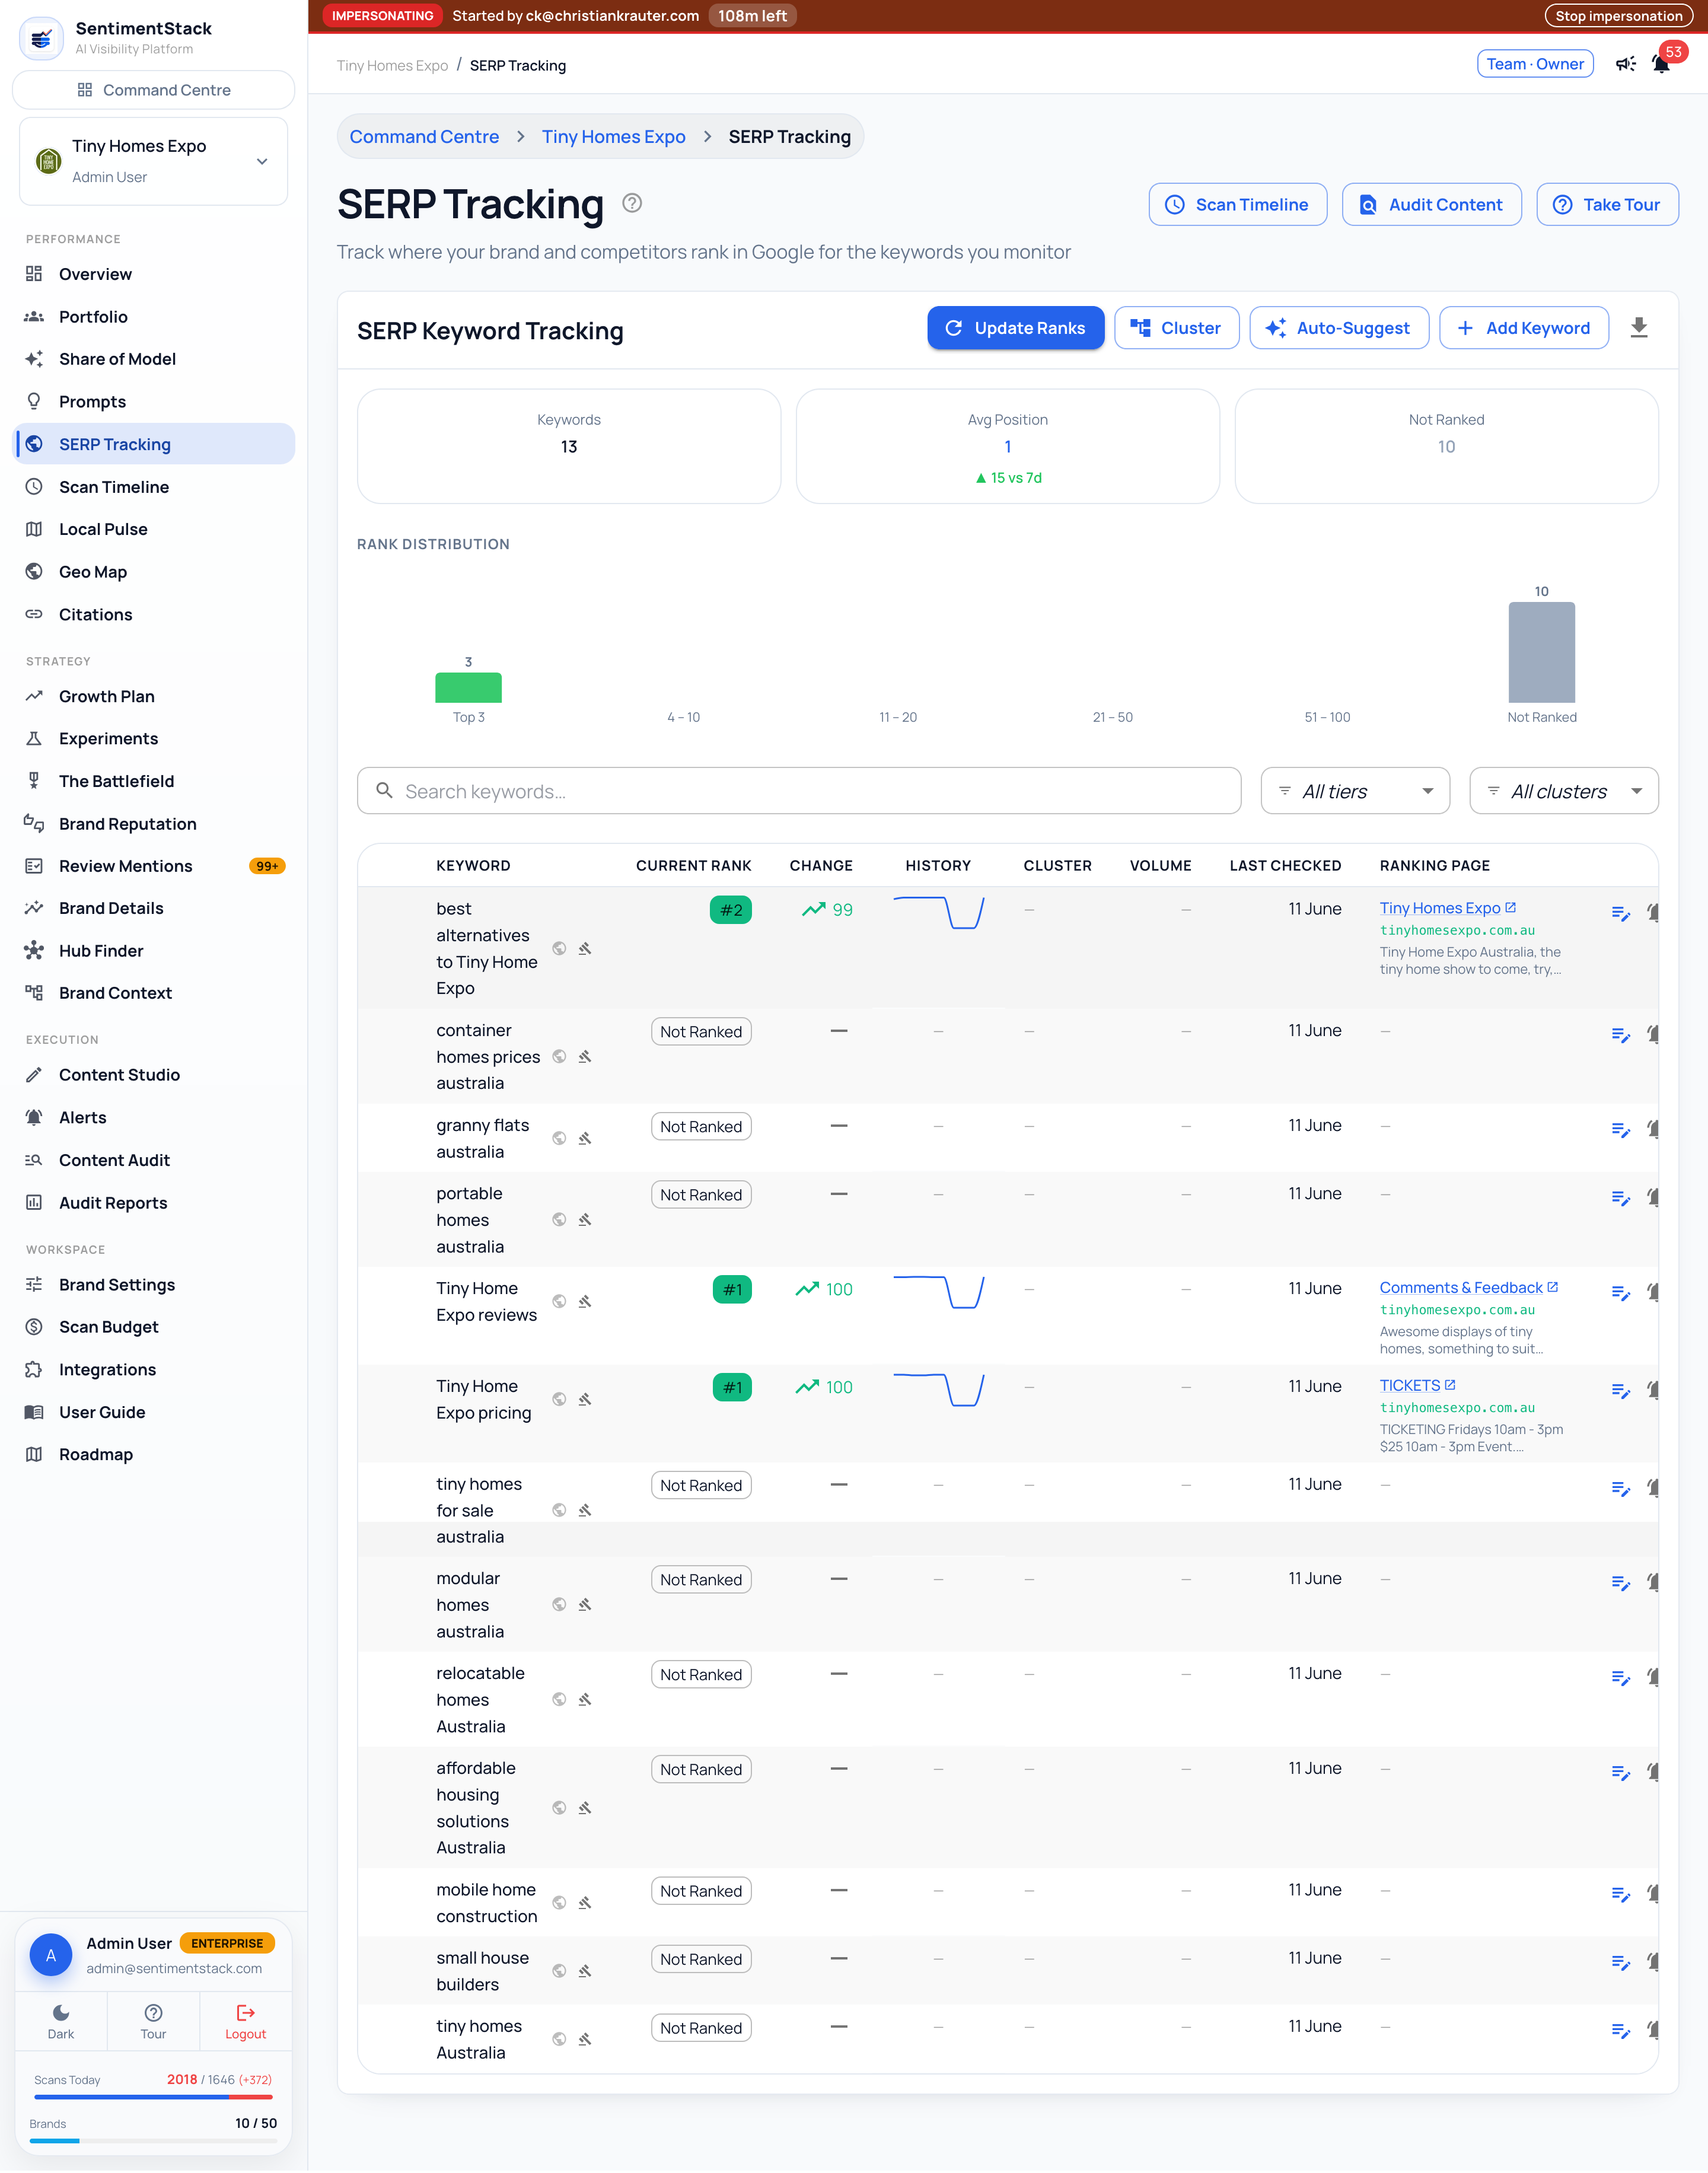1708x2173 pixels.
Task: Click the Audit Content button
Action: (x=1431, y=204)
